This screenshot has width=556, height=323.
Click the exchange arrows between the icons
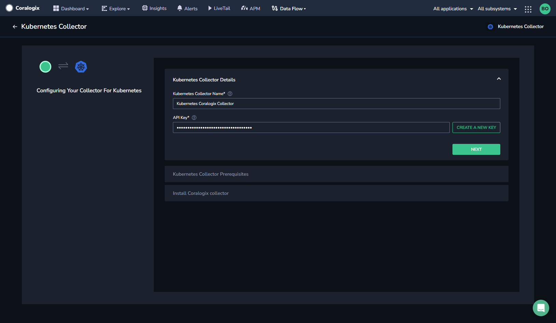click(63, 66)
